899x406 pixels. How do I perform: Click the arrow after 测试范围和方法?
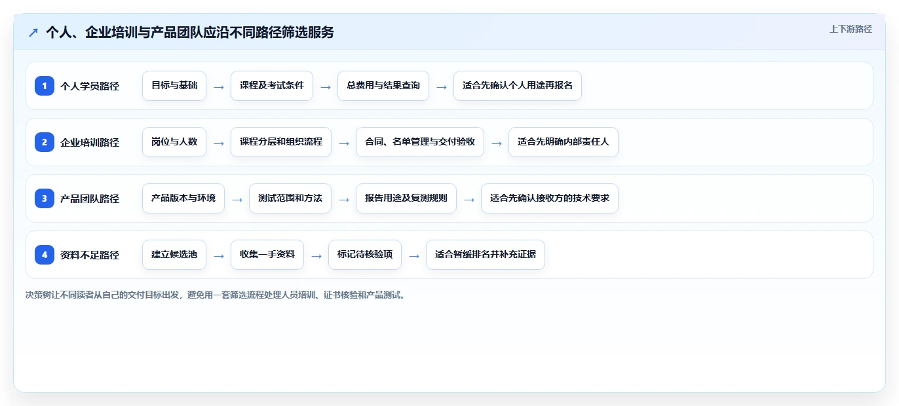pos(344,199)
